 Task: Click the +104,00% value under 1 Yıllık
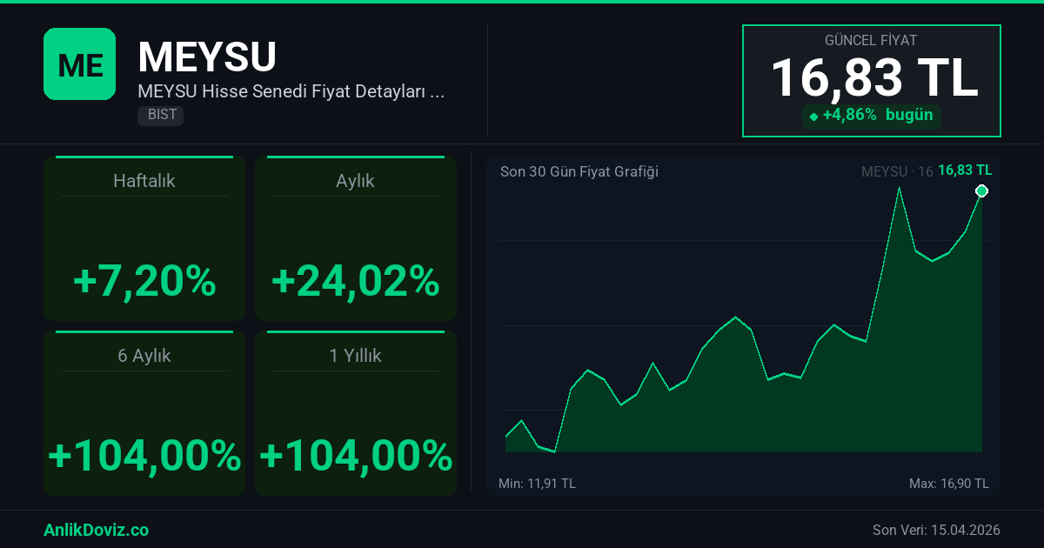(x=356, y=455)
